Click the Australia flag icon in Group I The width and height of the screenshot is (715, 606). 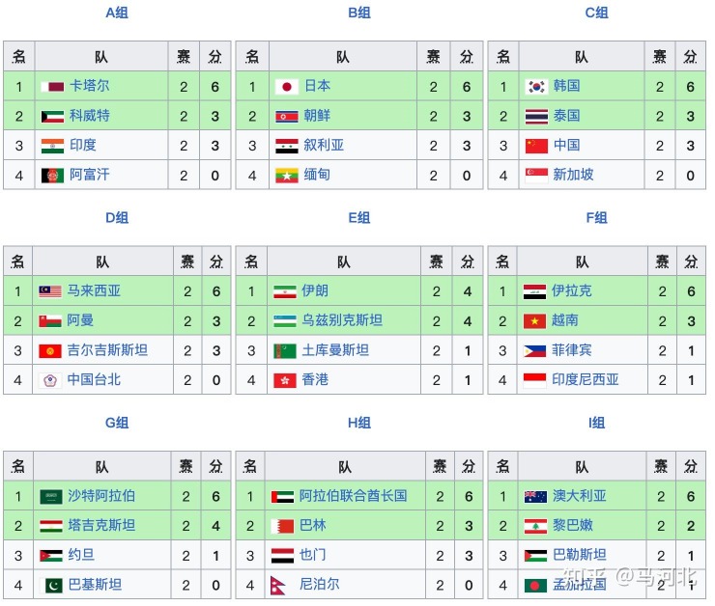[536, 497]
